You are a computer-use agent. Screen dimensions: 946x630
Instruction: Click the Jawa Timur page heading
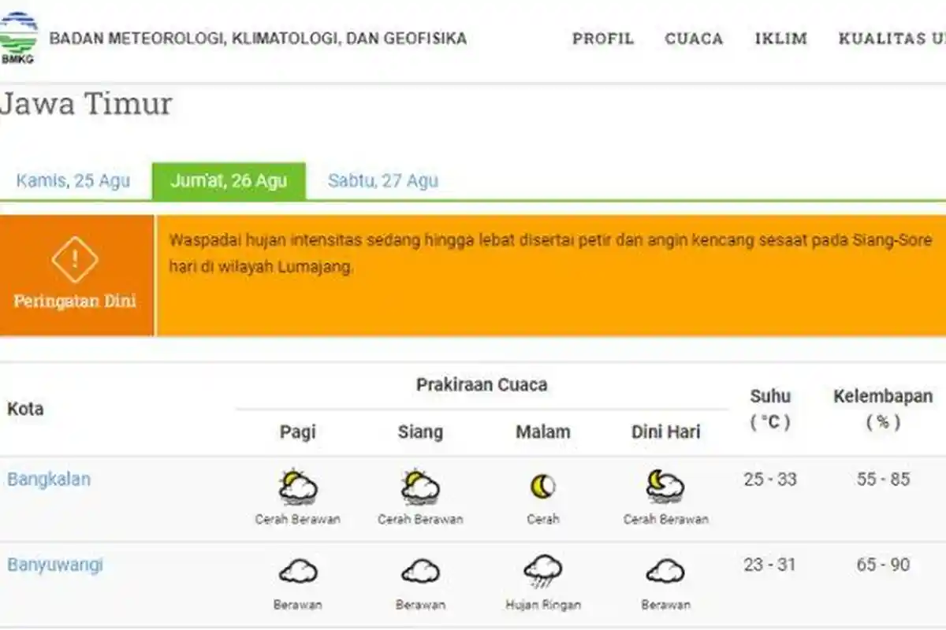(87, 104)
